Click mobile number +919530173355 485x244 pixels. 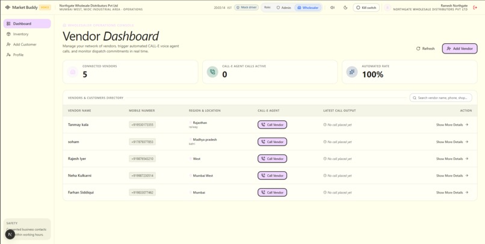tap(142, 125)
